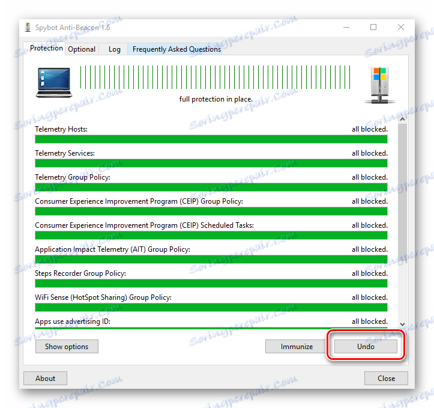This screenshot has height=408, width=434.
Task: Click the Immunize button
Action: tap(297, 347)
